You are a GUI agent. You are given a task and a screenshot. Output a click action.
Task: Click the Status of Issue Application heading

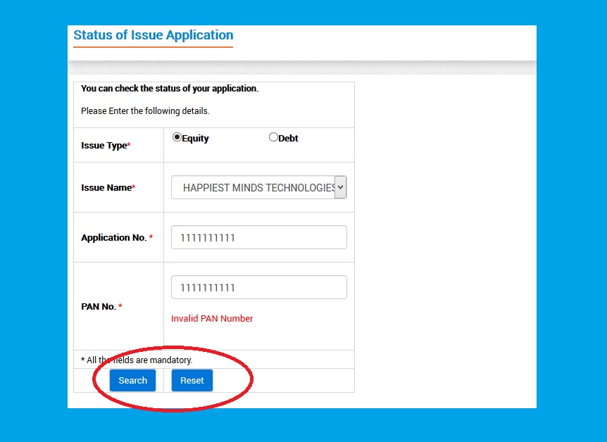pos(153,35)
